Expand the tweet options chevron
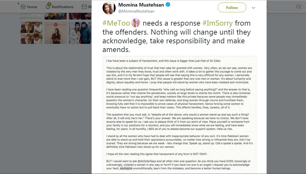The image size is (306, 174). (253, 8)
